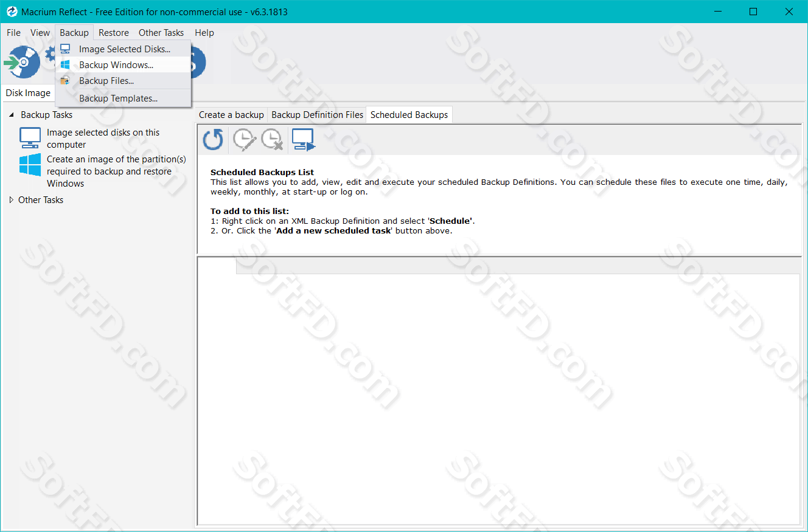Choose Backup Files menu entry
808x532 pixels.
pyautogui.click(x=124, y=81)
